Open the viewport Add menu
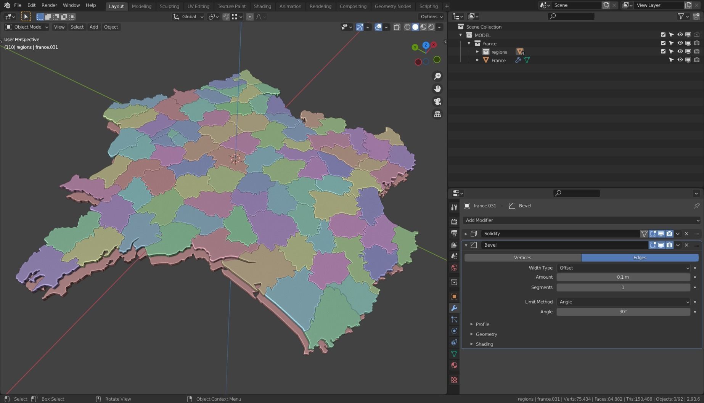Image resolution: width=704 pixels, height=403 pixels. click(94, 27)
